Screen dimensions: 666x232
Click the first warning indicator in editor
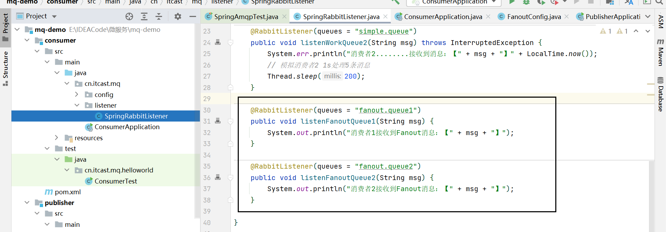(x=606, y=31)
